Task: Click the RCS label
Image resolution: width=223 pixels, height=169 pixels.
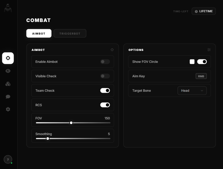Action: [39, 105]
